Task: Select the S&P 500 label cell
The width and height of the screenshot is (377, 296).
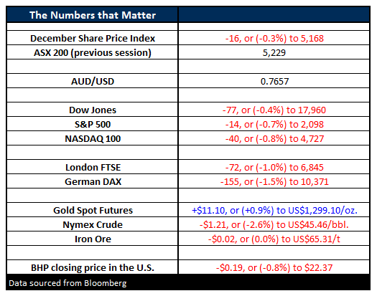Action: tap(93, 124)
